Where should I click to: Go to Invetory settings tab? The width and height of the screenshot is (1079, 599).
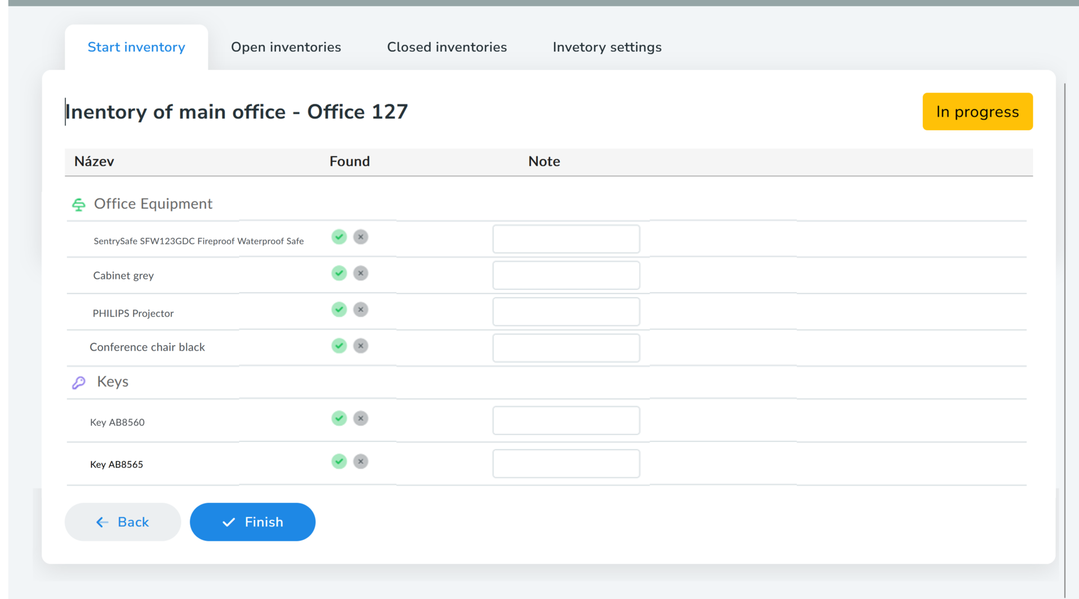point(607,47)
